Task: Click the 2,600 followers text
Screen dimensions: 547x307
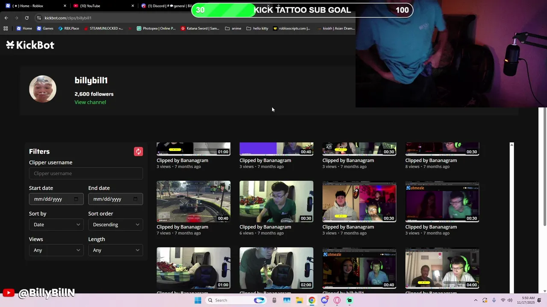Action: [x=94, y=94]
